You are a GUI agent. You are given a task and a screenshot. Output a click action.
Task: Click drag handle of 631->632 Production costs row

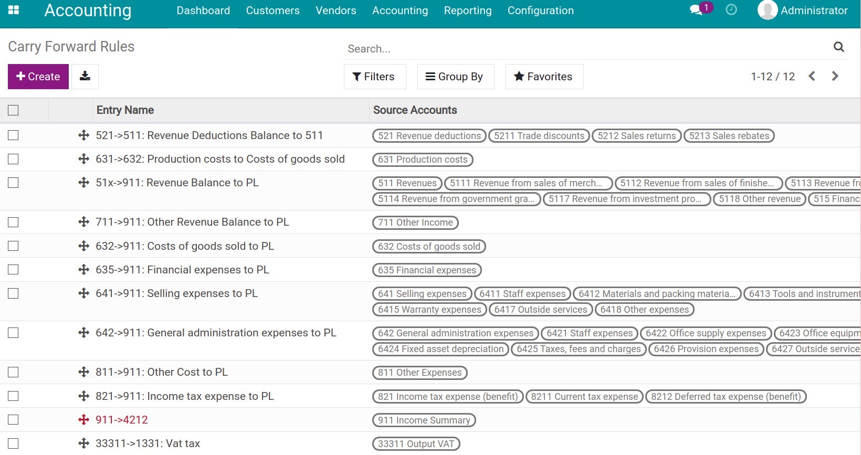(83, 159)
